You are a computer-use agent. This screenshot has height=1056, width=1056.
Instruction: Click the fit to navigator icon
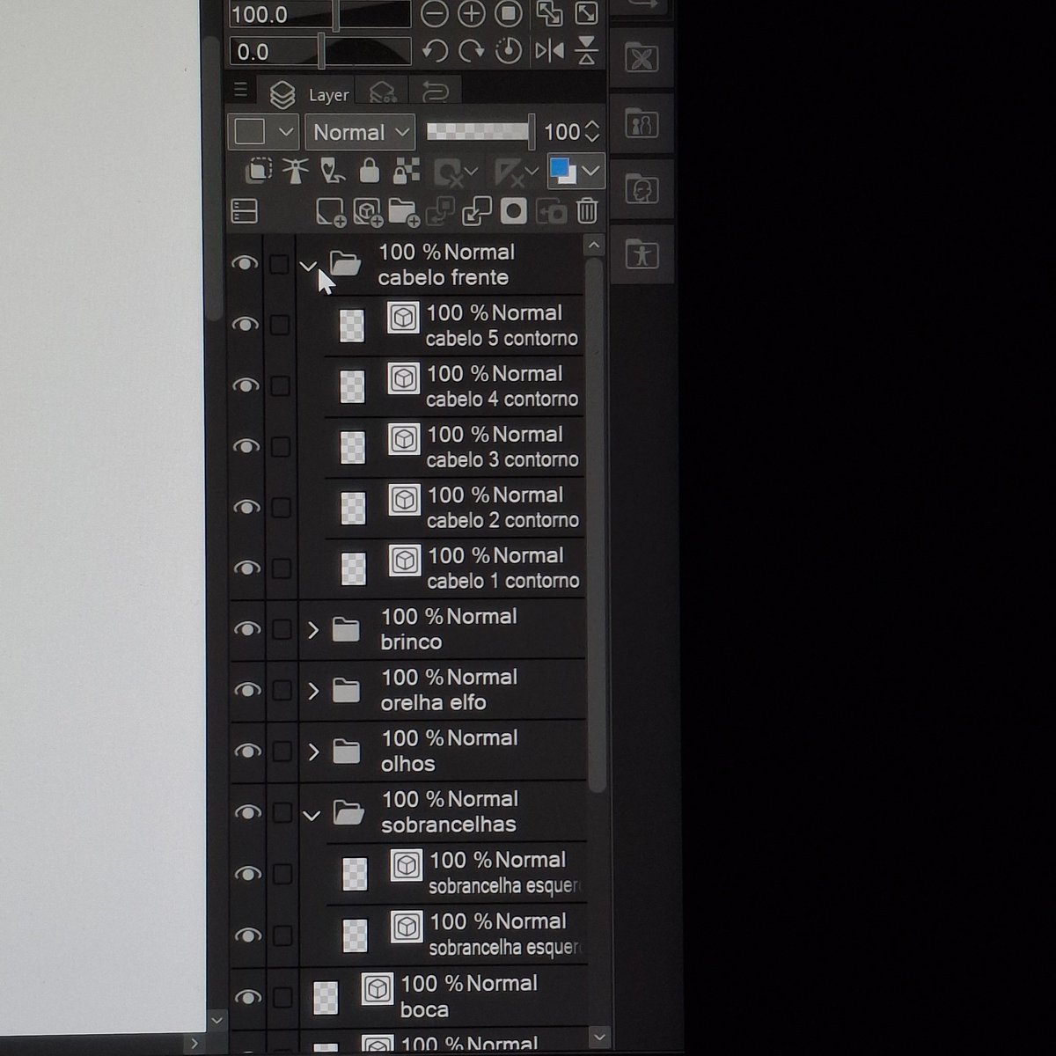tap(549, 13)
